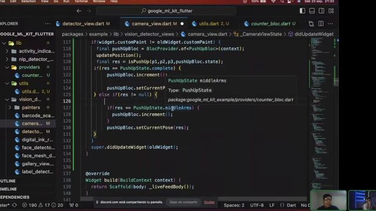
Task: Open the google_ml_kit_flutter search box
Action: click(166, 11)
